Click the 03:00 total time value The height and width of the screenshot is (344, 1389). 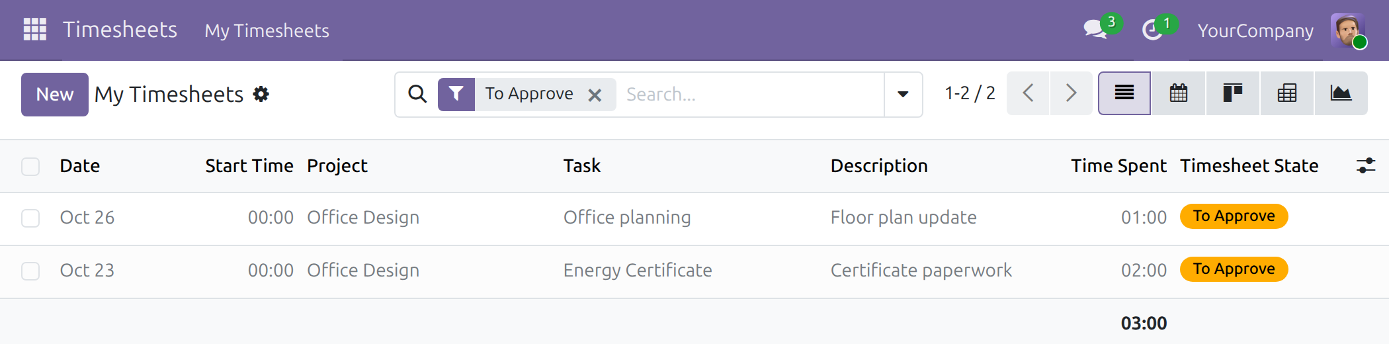1144,323
